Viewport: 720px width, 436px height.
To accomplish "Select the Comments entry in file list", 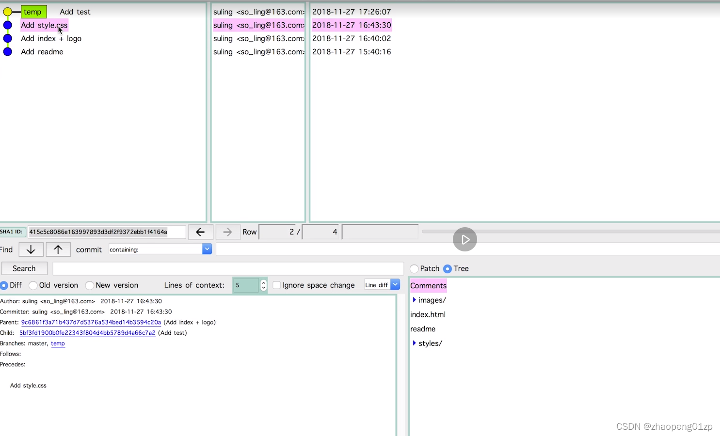I will click(429, 285).
